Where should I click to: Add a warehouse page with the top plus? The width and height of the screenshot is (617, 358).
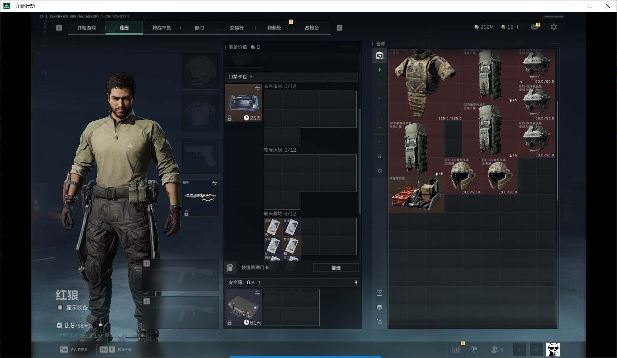tap(380, 70)
